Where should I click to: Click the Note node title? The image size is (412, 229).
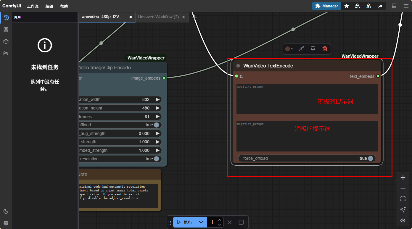click(x=83, y=175)
